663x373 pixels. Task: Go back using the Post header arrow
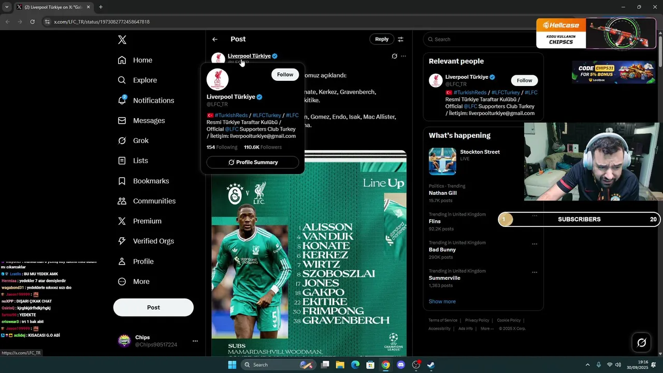pyautogui.click(x=215, y=39)
